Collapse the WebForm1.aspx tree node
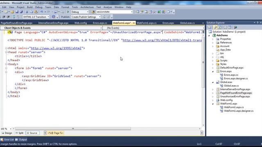The width and height of the screenshot is (262, 147). [x=213, y=104]
